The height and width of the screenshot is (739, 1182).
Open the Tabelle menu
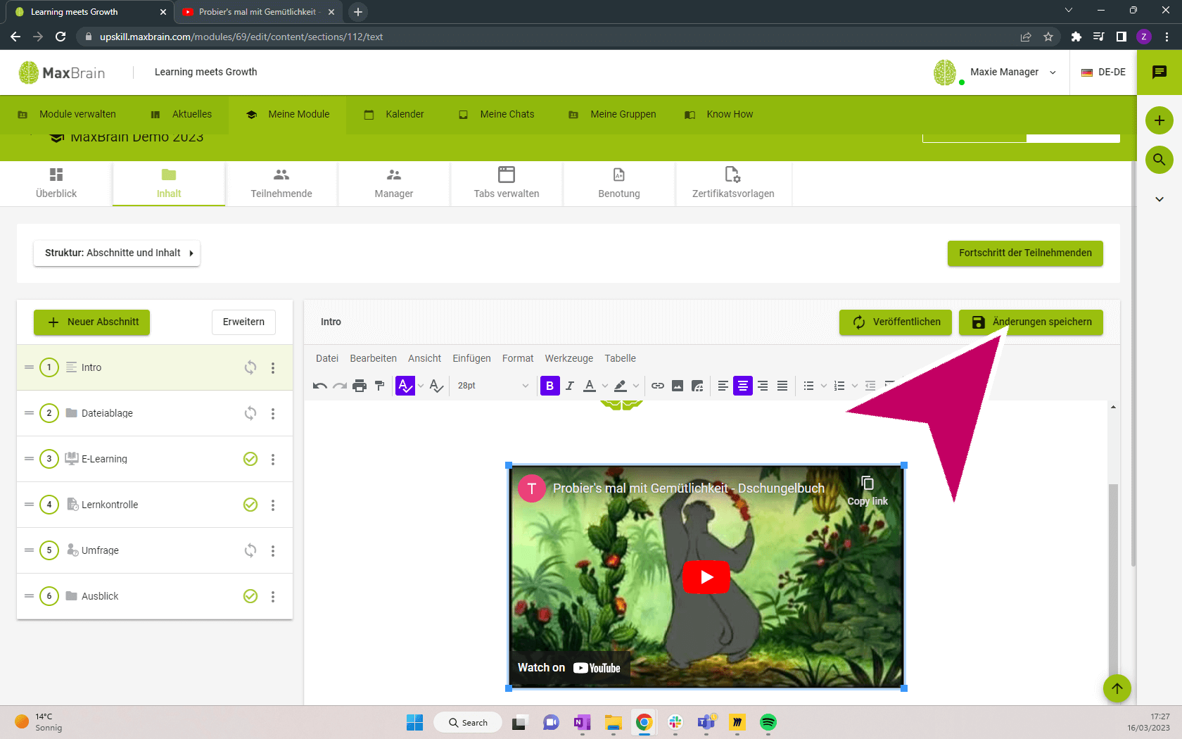621,358
